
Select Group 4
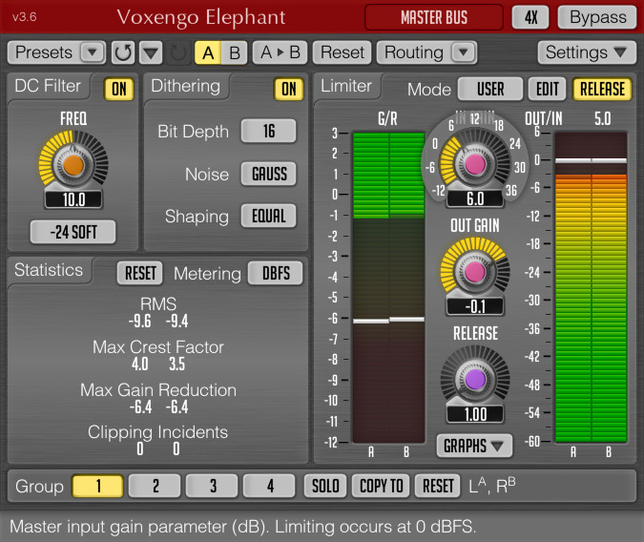pyautogui.click(x=269, y=486)
